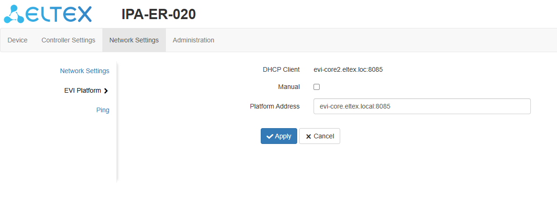Image resolution: width=557 pixels, height=198 pixels.
Task: Go to the Administration tab
Action: [193, 40]
